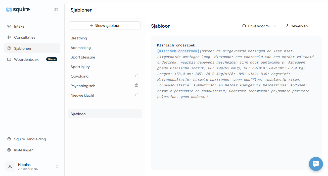
Task: Click the Klinisch onderzoek: heading text
Action: click(x=177, y=45)
